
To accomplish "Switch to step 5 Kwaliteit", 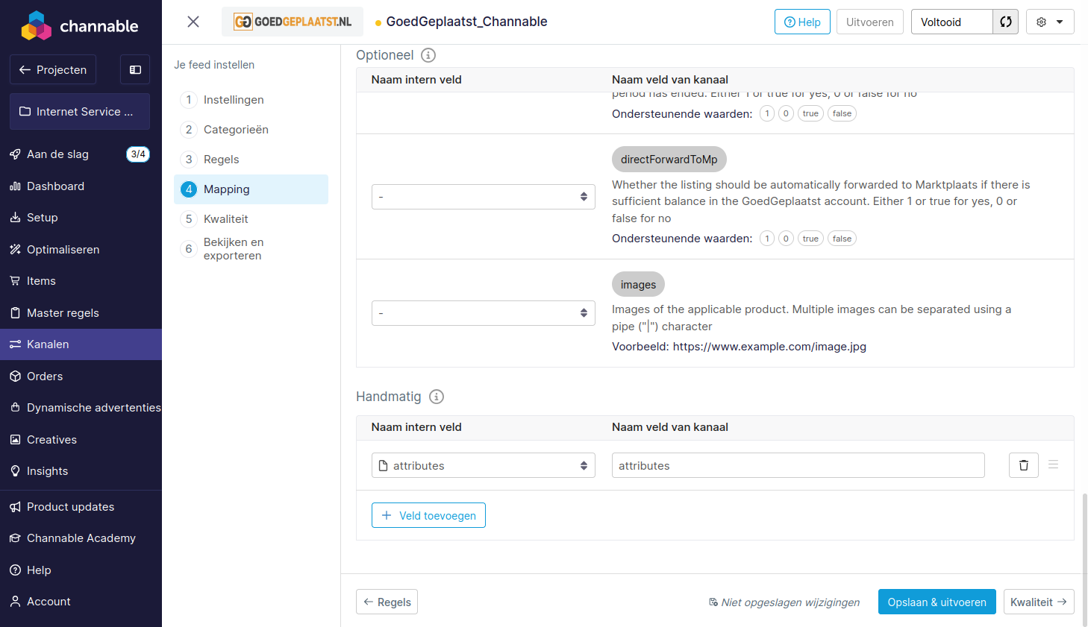I will pyautogui.click(x=225, y=218).
